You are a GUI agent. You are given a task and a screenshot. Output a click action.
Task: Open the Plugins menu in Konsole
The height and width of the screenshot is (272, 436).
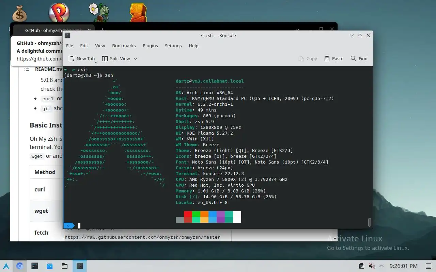150,46
